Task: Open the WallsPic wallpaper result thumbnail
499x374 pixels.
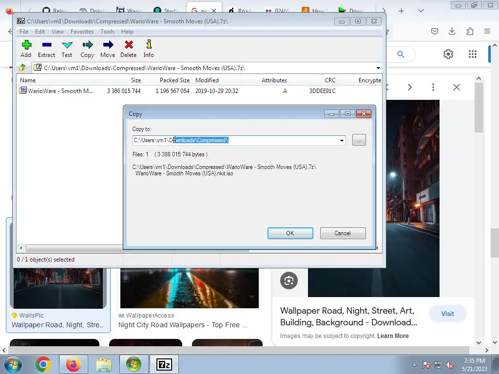Action: click(58, 288)
